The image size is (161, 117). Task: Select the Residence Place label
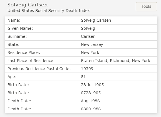click(24, 53)
